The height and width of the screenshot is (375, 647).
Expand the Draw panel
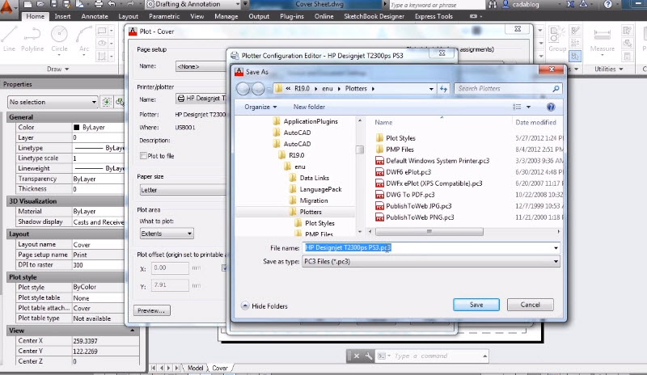[57, 69]
